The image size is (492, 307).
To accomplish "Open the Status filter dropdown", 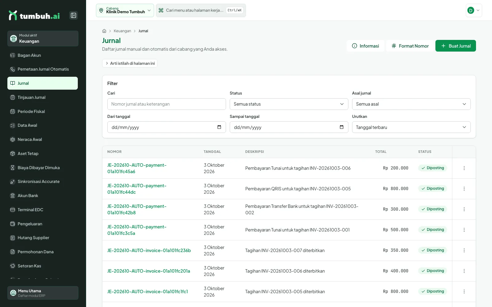I will click(289, 104).
